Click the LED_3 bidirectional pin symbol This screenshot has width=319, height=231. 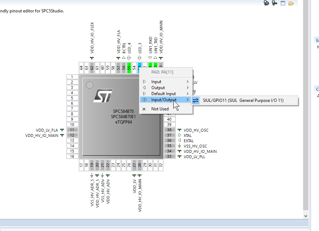[140, 58]
